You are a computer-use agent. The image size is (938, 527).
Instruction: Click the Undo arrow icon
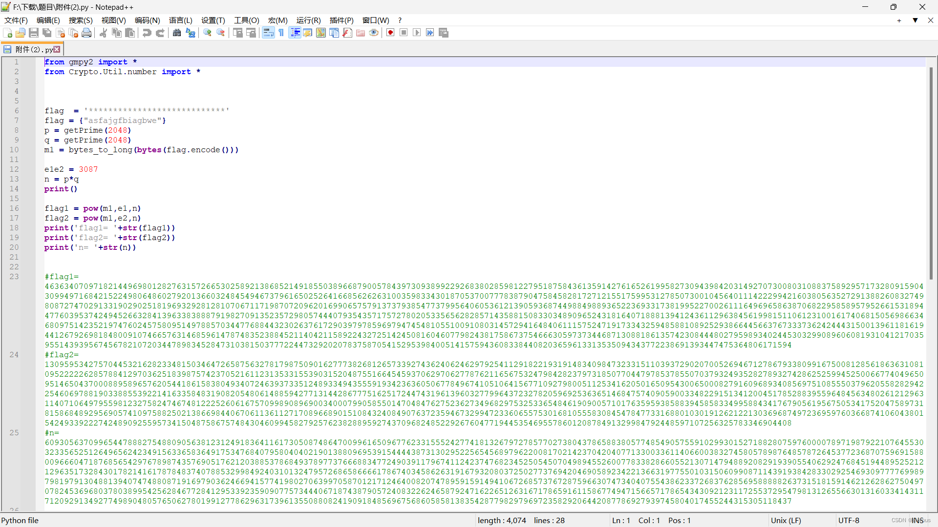coord(147,33)
